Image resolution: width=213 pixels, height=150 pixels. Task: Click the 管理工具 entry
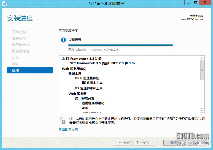[x=75, y=73]
